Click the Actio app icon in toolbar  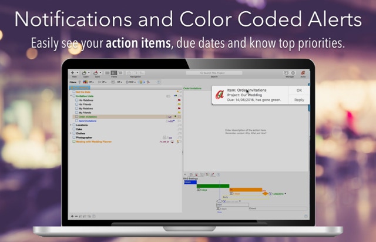(x=302, y=73)
